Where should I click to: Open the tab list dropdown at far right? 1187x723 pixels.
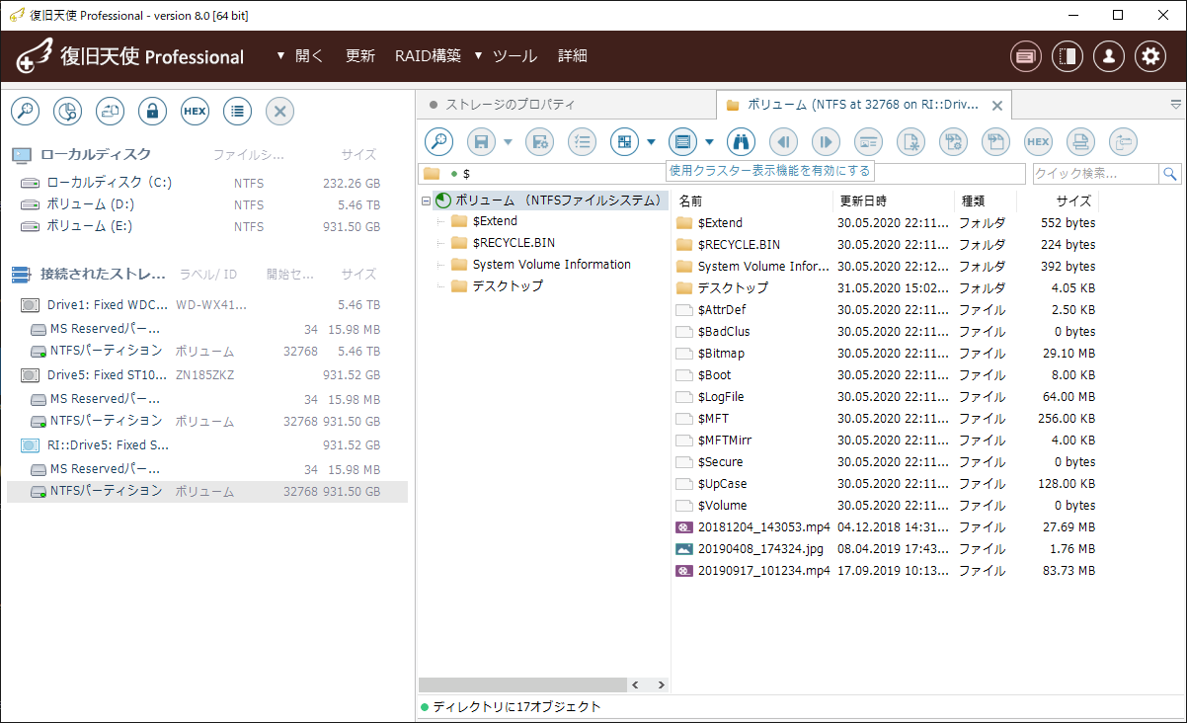click(1176, 104)
